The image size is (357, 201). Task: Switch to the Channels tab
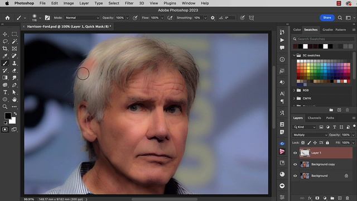[314, 118]
